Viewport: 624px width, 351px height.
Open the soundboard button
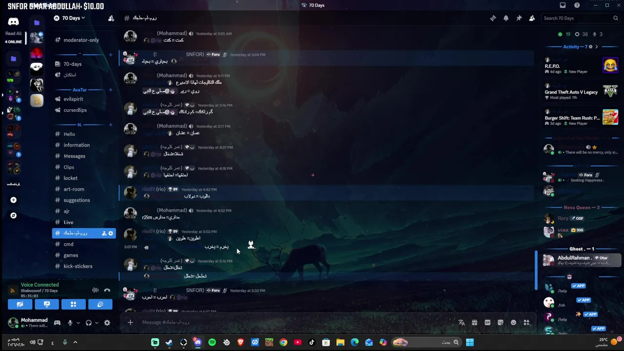[100, 304]
